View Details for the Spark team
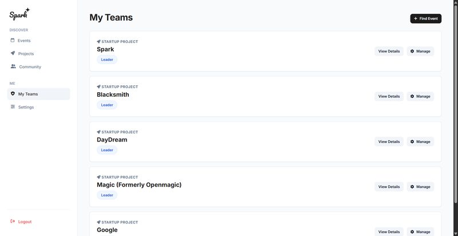The width and height of the screenshot is (458, 236). [389, 51]
